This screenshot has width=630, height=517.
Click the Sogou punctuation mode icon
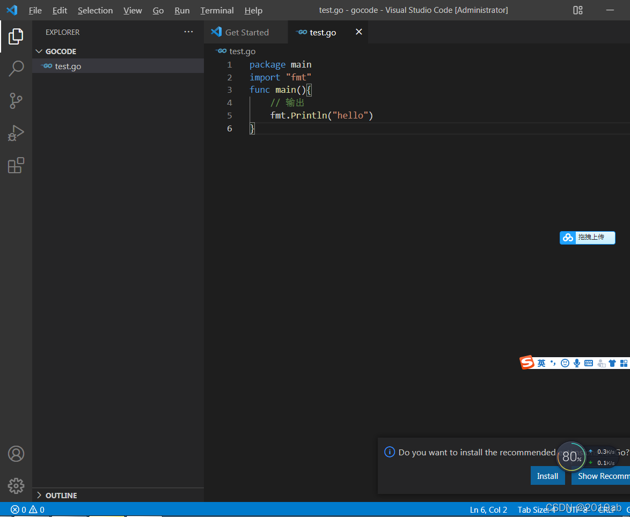tap(553, 363)
